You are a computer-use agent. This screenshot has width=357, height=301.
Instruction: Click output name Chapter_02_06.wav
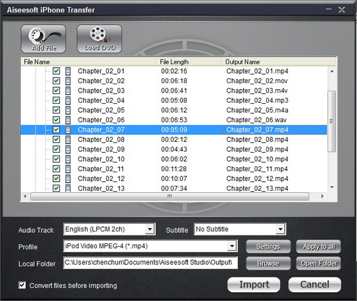pos(256,120)
